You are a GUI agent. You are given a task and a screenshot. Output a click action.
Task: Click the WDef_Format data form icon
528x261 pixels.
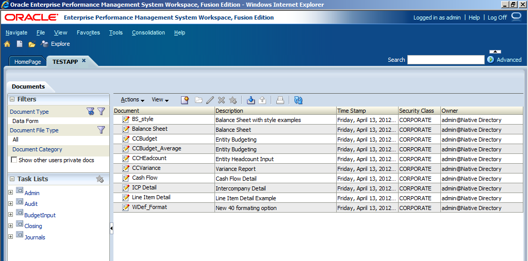pos(126,207)
